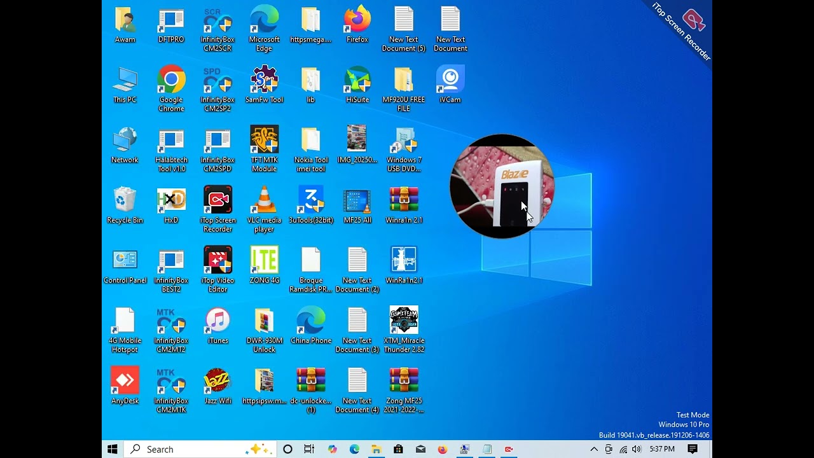Open DWR-930M Unlock folder
The image size is (814, 458).
(264, 331)
